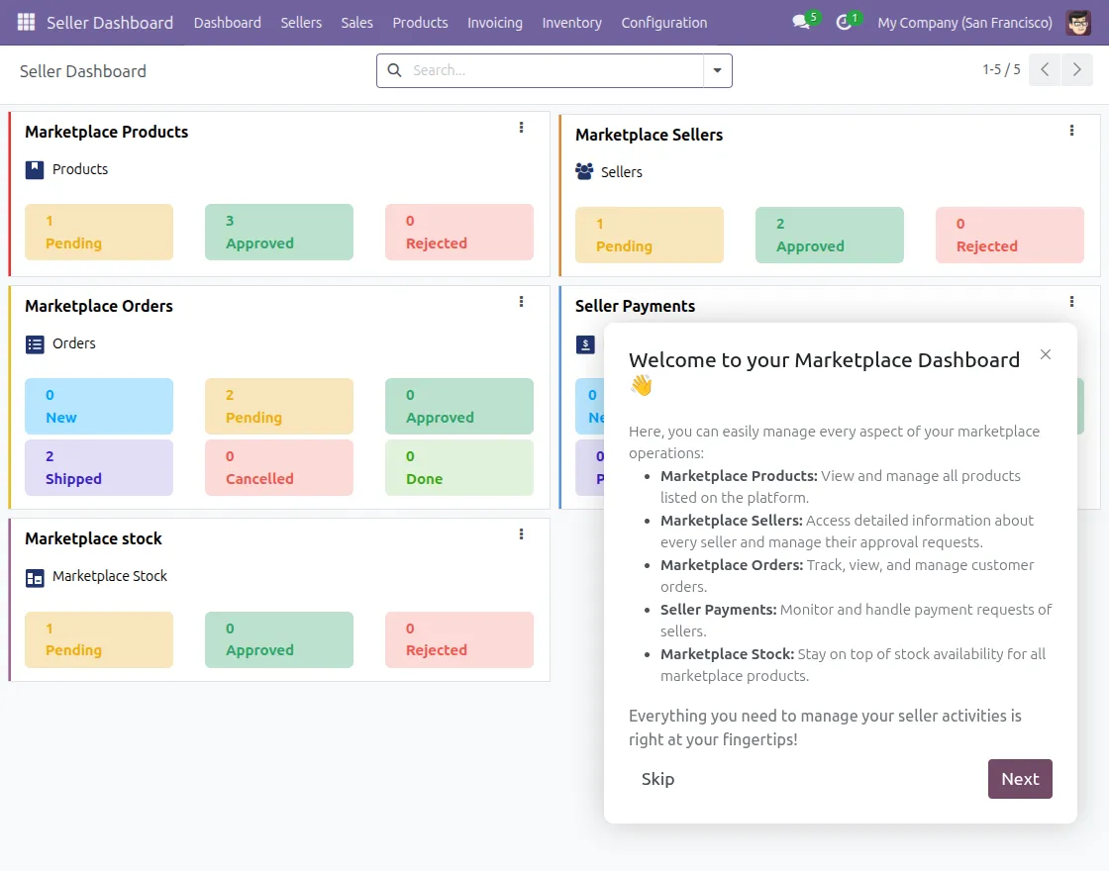Click Skip in the welcome dialog
The image size is (1109, 871).
[x=657, y=779]
